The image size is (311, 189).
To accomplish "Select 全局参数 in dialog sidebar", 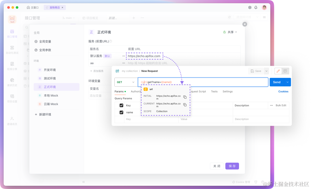I will point(43,50).
